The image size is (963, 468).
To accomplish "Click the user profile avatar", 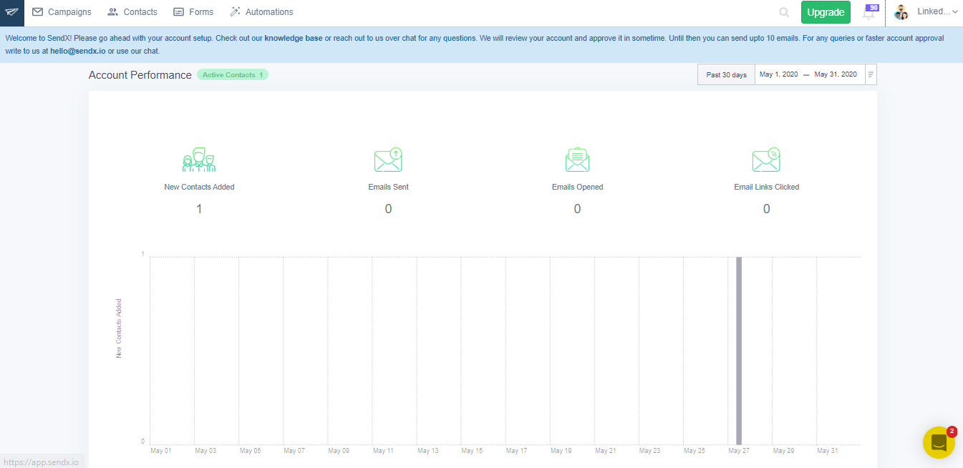I will pos(901,12).
